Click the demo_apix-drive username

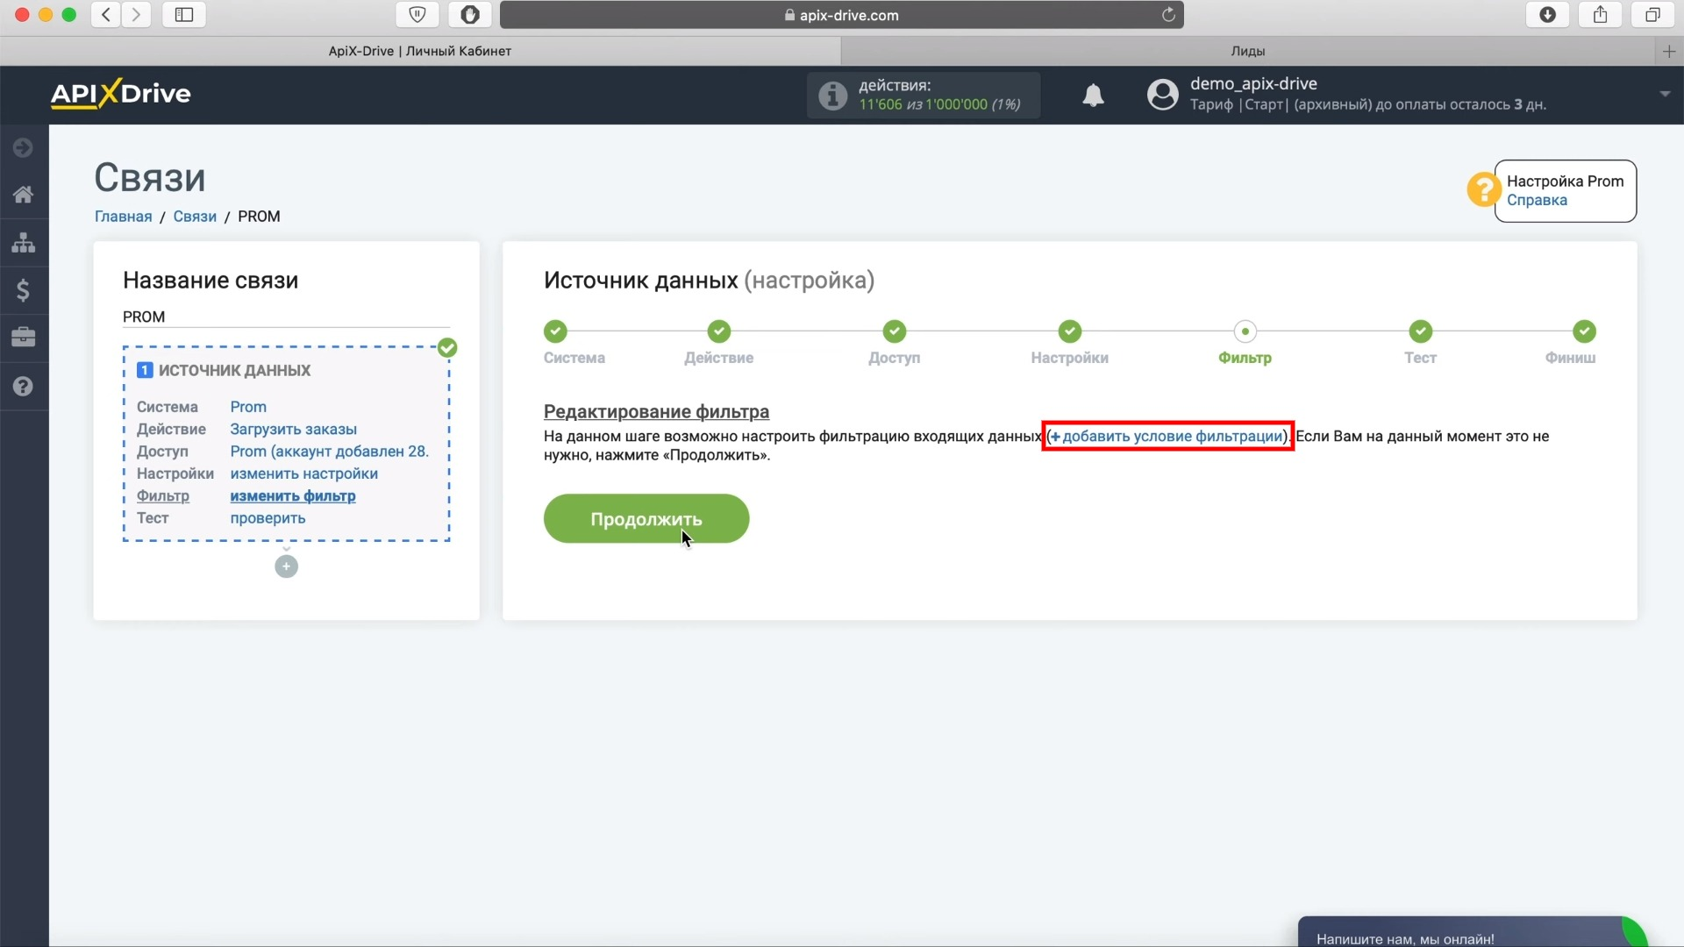tap(1253, 84)
